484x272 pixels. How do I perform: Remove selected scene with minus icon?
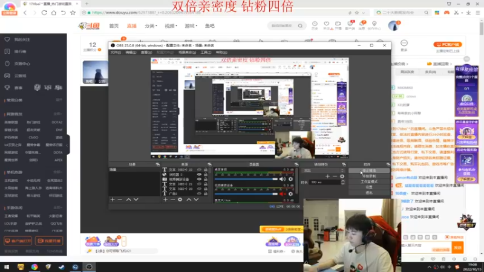(x=120, y=199)
